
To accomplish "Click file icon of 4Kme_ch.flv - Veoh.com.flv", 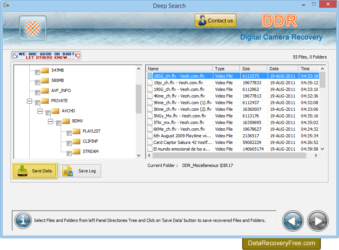I will [150, 96].
